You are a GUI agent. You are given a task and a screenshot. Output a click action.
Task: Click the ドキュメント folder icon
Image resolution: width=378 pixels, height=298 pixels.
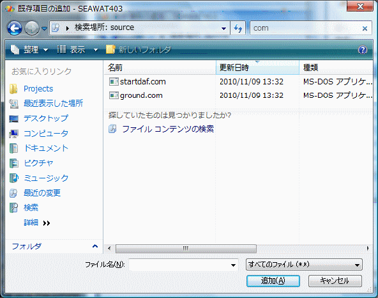click(x=13, y=148)
